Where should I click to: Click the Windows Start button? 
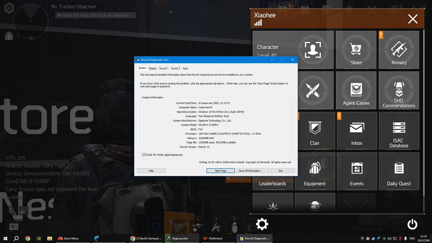point(5,238)
